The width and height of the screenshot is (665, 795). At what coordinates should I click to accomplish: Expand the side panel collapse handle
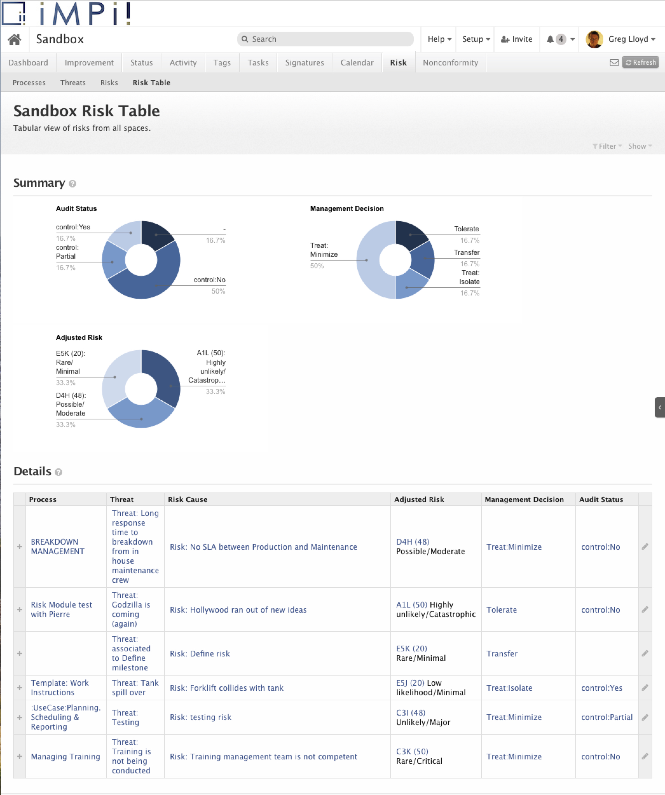tap(660, 407)
